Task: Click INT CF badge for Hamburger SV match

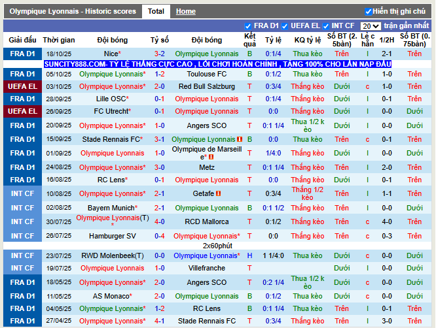Action: click(22, 236)
